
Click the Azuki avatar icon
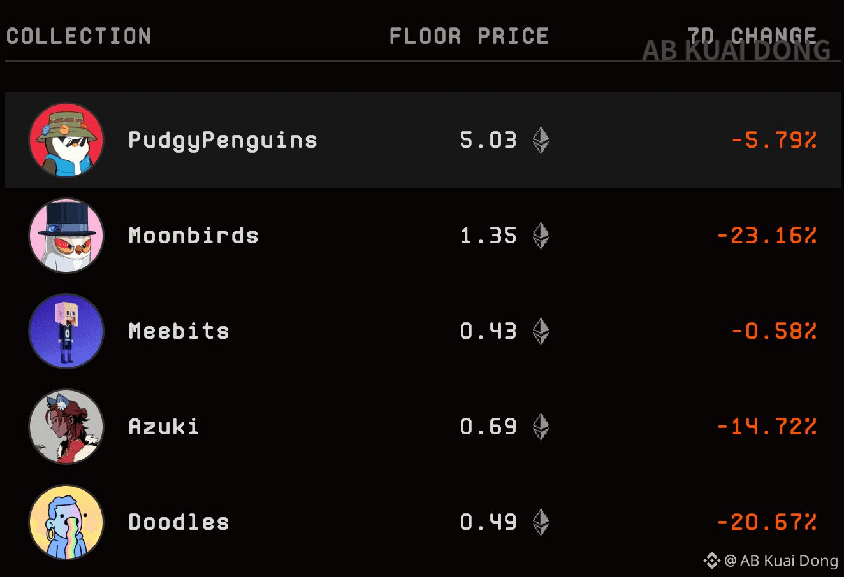coord(66,427)
